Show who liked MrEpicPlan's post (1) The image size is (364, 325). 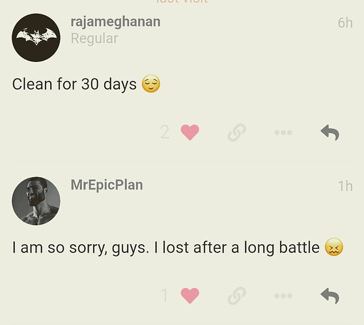[165, 296]
